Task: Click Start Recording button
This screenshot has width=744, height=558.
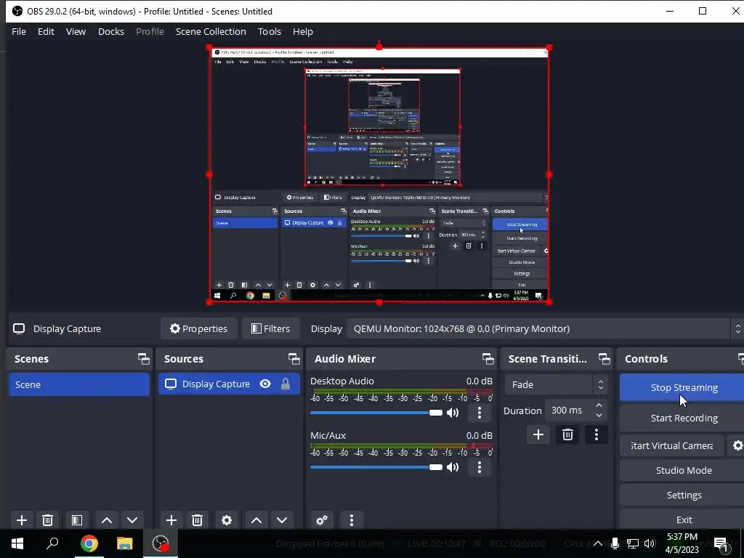Action: click(683, 418)
